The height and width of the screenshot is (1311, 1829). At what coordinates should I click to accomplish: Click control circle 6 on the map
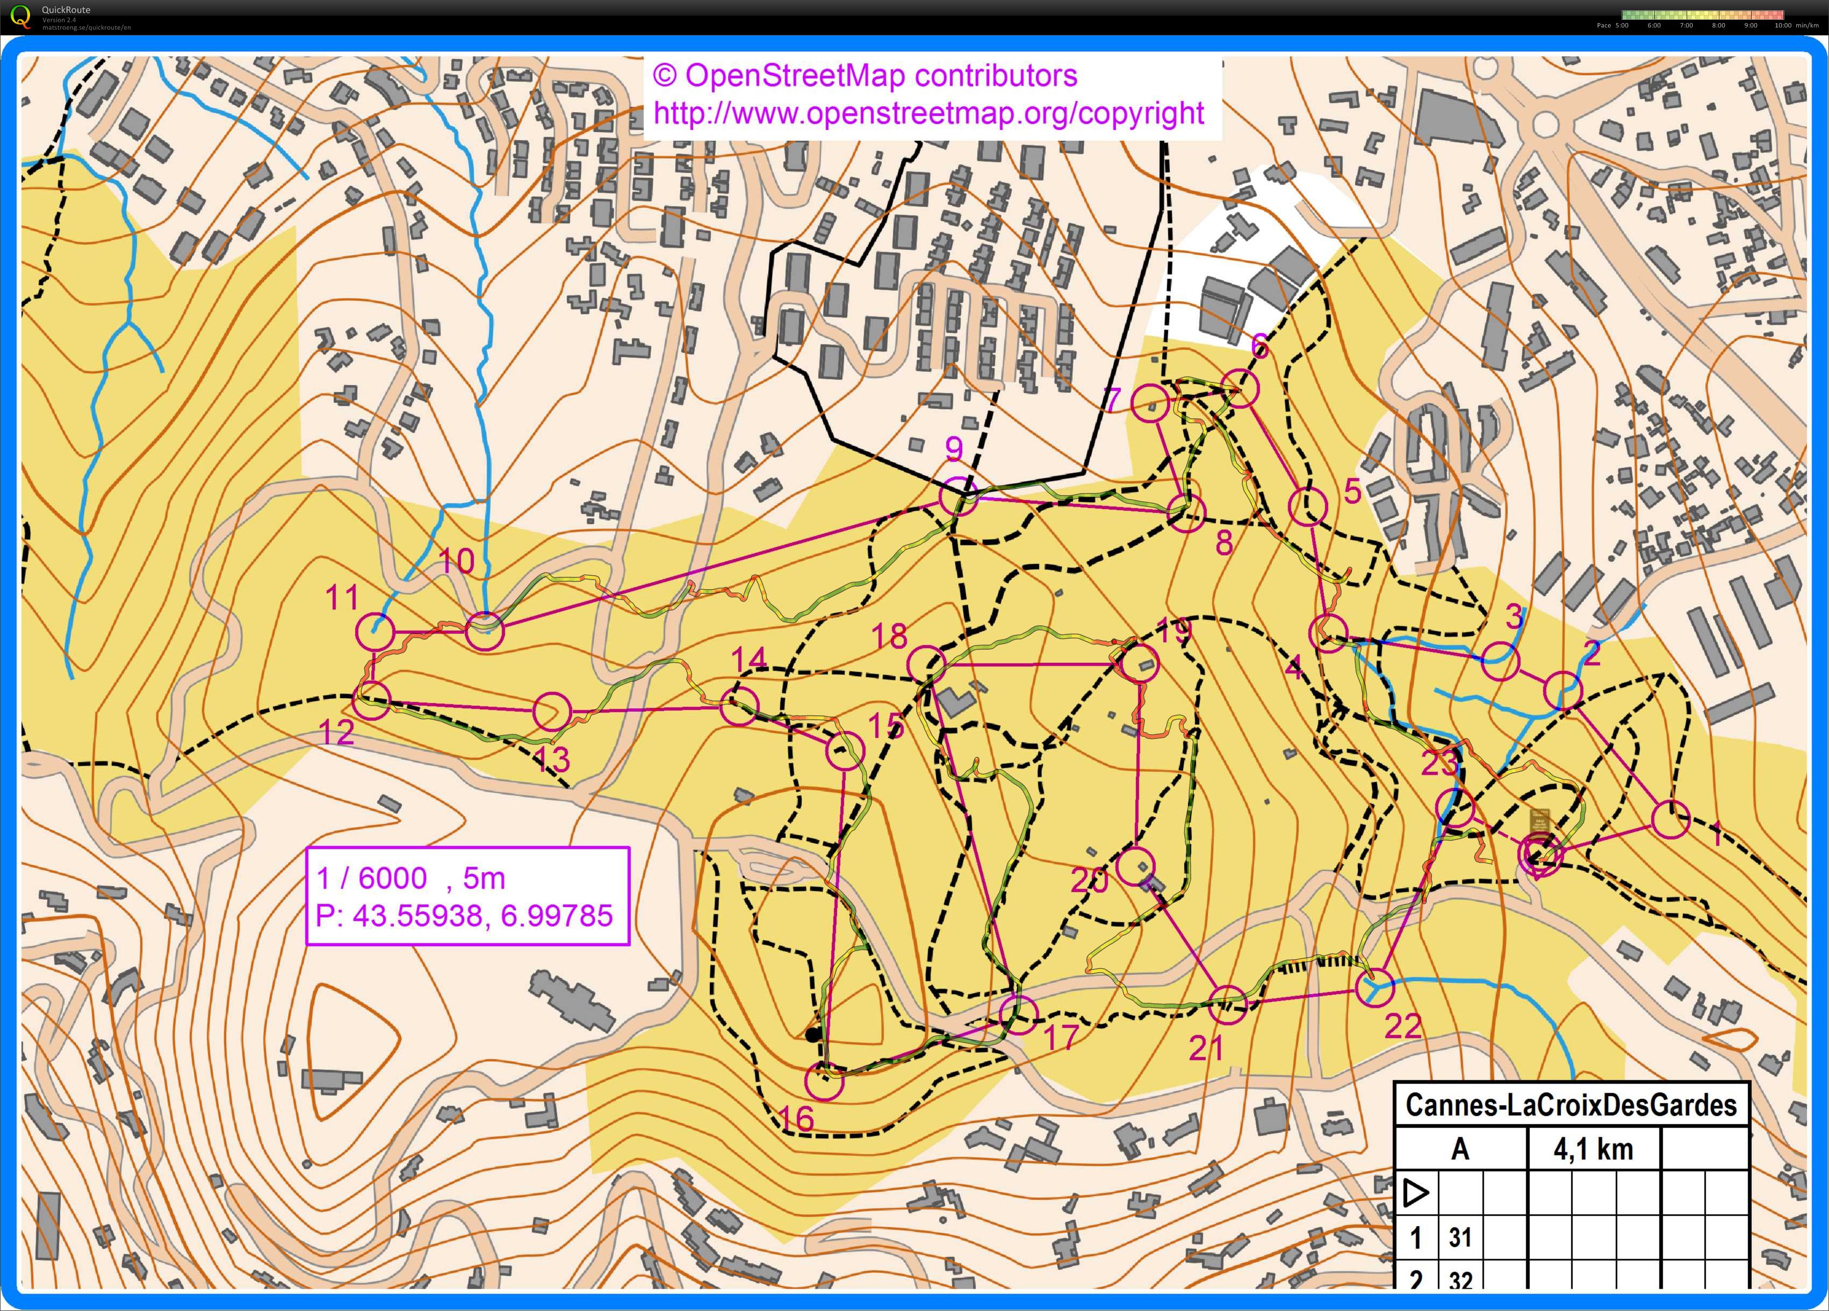pos(1240,389)
